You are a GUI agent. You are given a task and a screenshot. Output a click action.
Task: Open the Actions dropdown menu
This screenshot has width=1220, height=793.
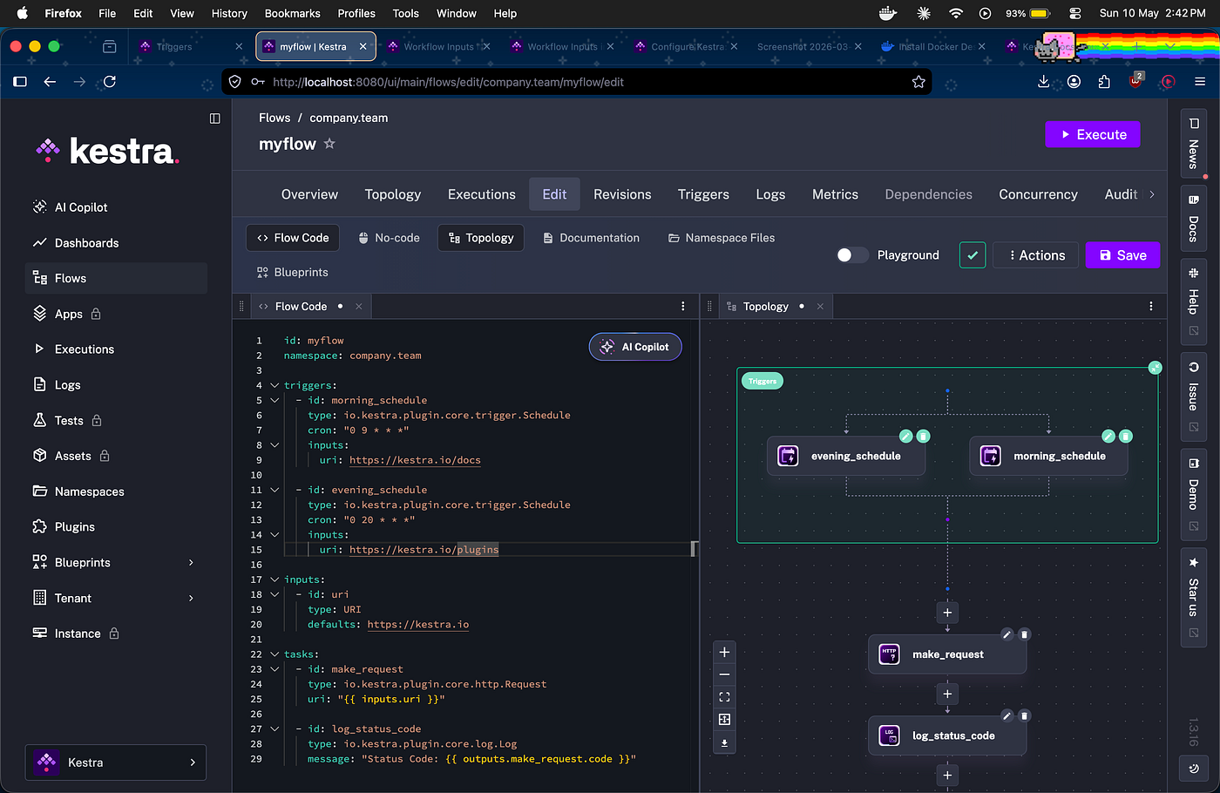(x=1036, y=255)
